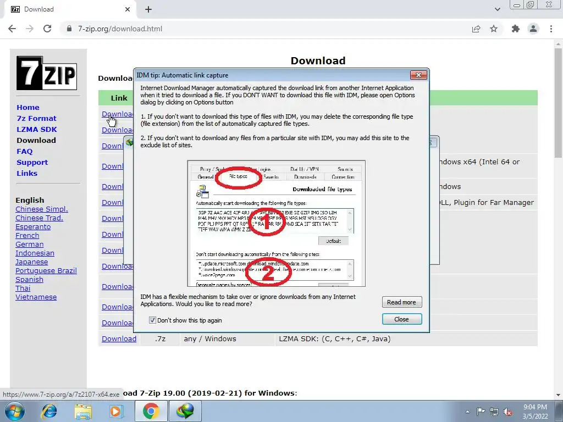The height and width of the screenshot is (422, 563).
Task: Open the network tray icon
Action: pos(494,412)
